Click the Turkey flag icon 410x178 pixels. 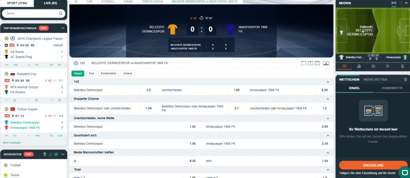click(12, 109)
